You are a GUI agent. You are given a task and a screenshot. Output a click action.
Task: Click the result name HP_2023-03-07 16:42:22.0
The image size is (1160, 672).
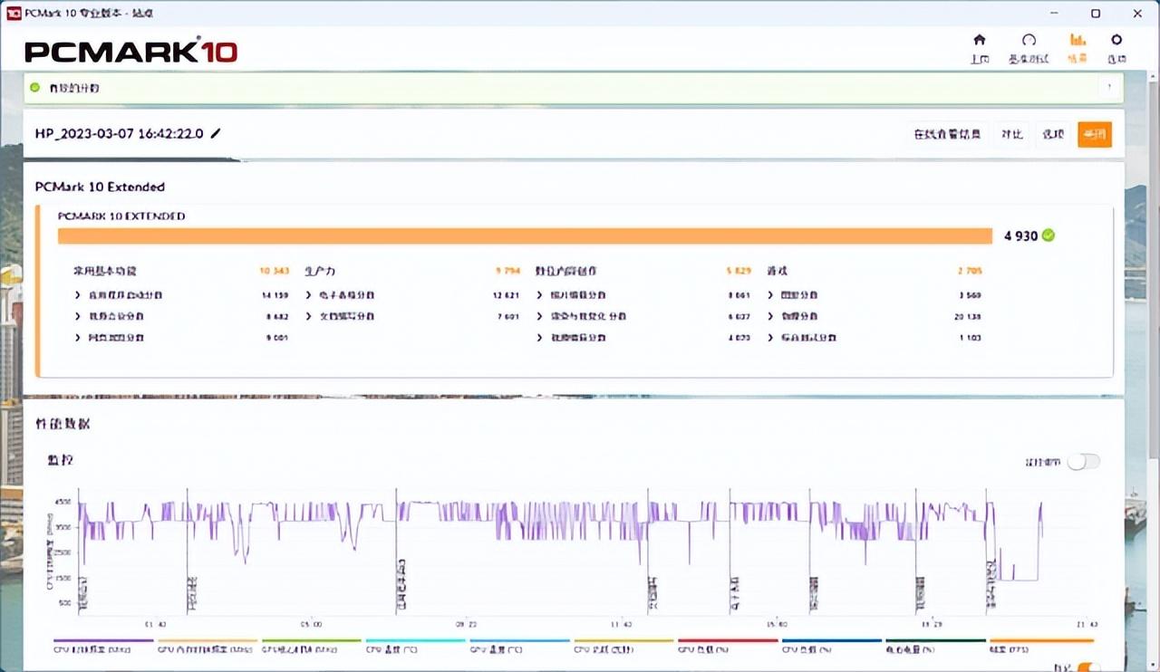120,134
